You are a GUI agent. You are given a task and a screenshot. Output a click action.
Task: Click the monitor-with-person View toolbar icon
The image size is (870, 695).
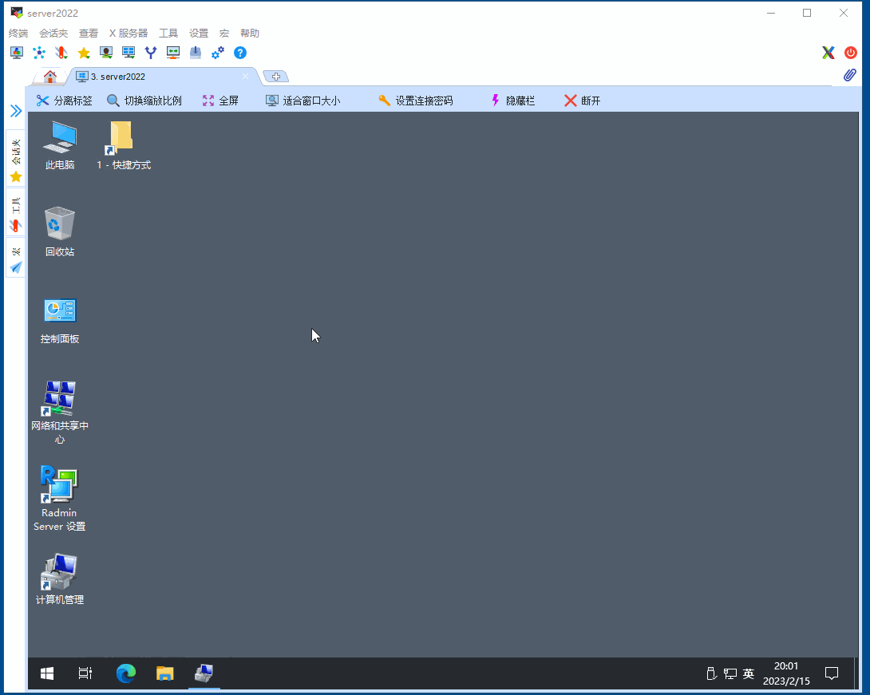click(106, 53)
